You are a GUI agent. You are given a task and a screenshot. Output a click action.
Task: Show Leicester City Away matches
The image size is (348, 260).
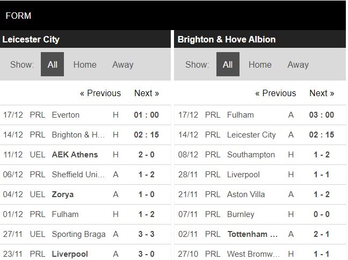[x=122, y=64]
